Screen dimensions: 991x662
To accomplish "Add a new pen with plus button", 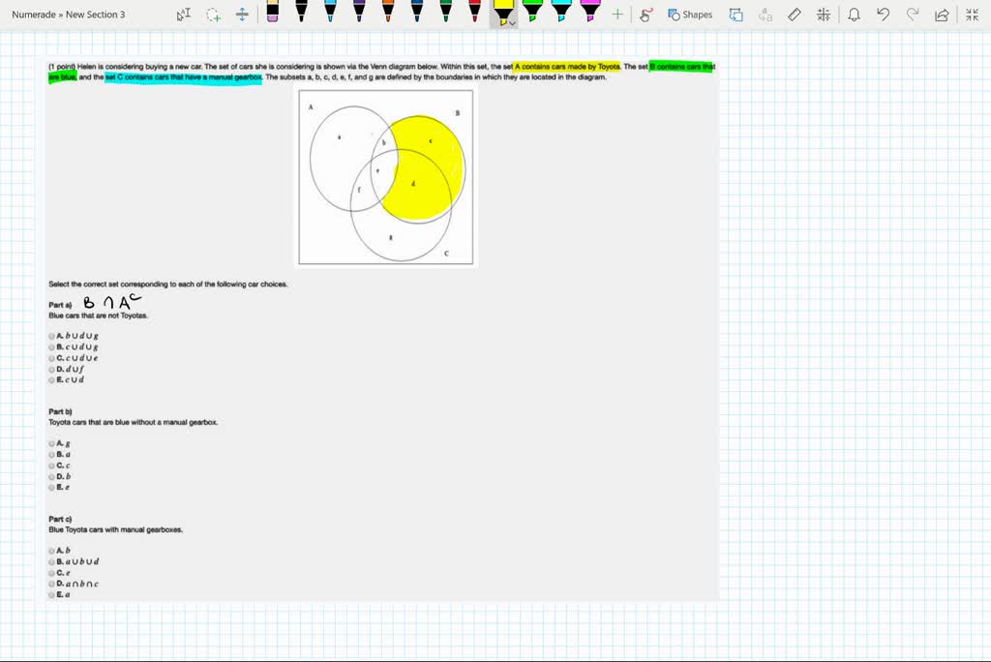I will click(x=617, y=15).
